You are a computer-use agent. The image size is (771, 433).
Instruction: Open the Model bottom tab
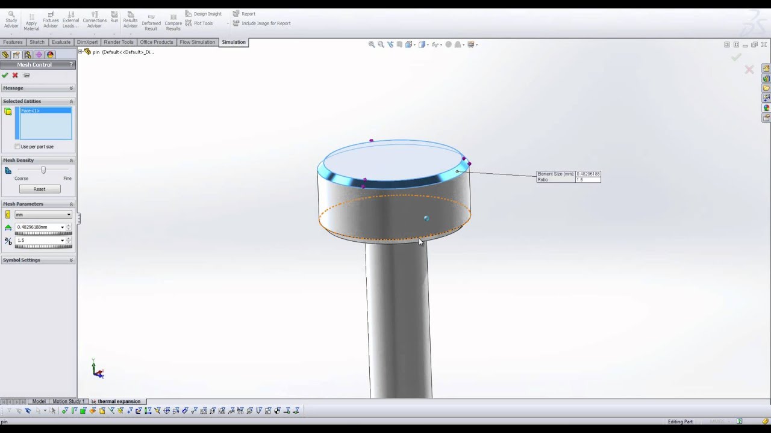39,402
